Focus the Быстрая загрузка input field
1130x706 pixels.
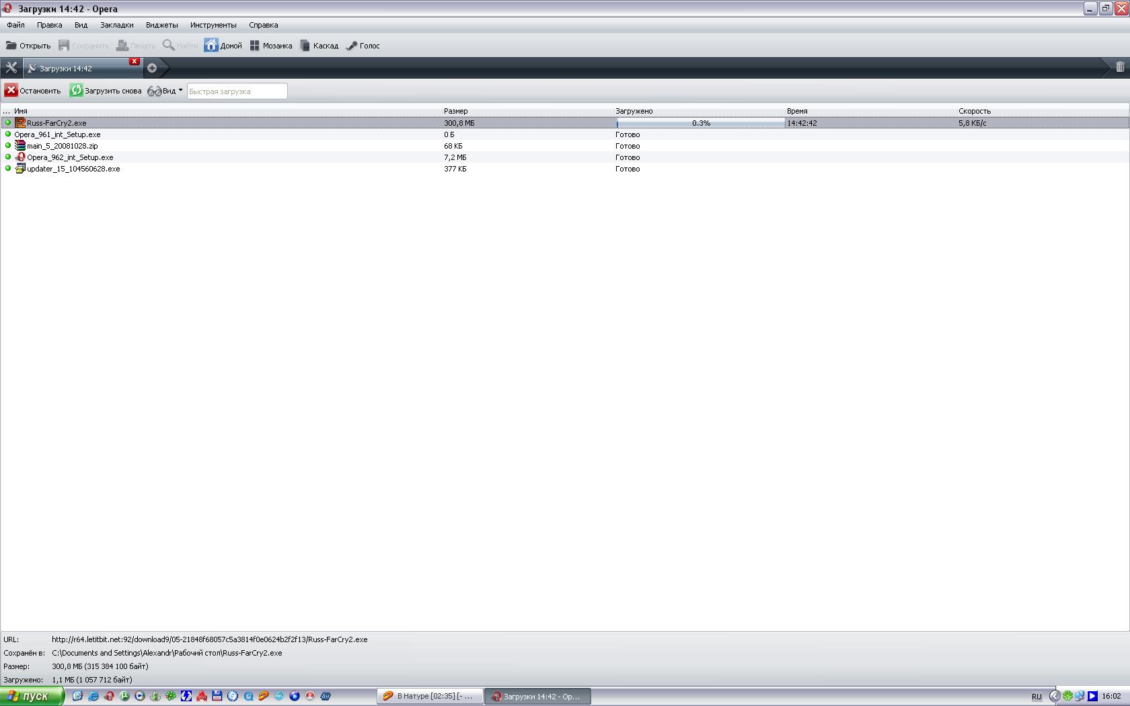pos(237,91)
